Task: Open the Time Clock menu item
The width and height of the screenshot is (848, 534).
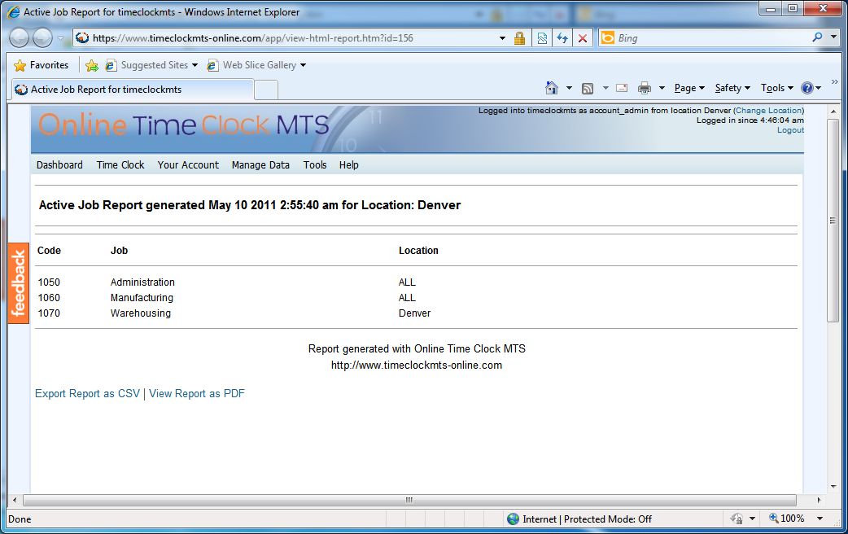Action: 120,165
